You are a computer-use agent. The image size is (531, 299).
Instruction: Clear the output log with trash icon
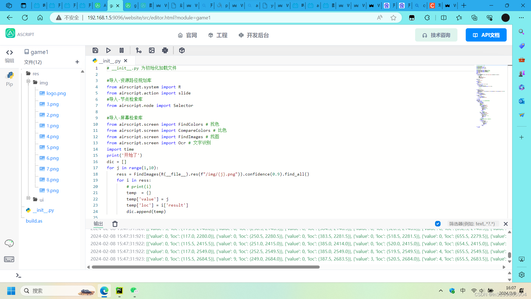115,224
